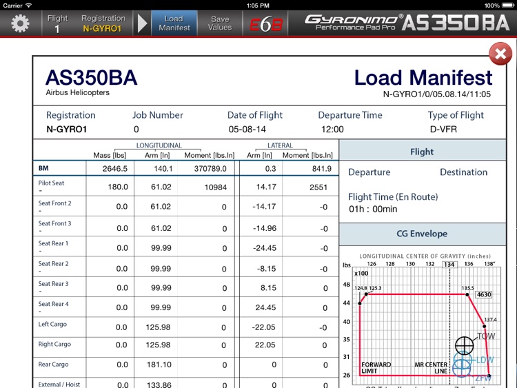The image size is (517, 388).
Task: Tap the LDW marker on CG Envelope chart
Action: coord(463,360)
